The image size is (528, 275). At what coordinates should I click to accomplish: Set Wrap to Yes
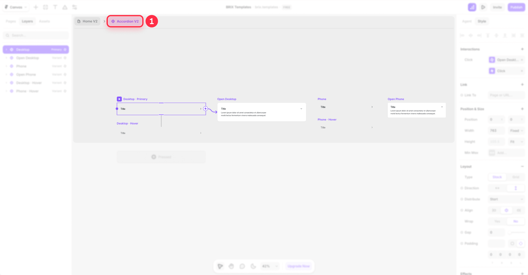(x=497, y=221)
